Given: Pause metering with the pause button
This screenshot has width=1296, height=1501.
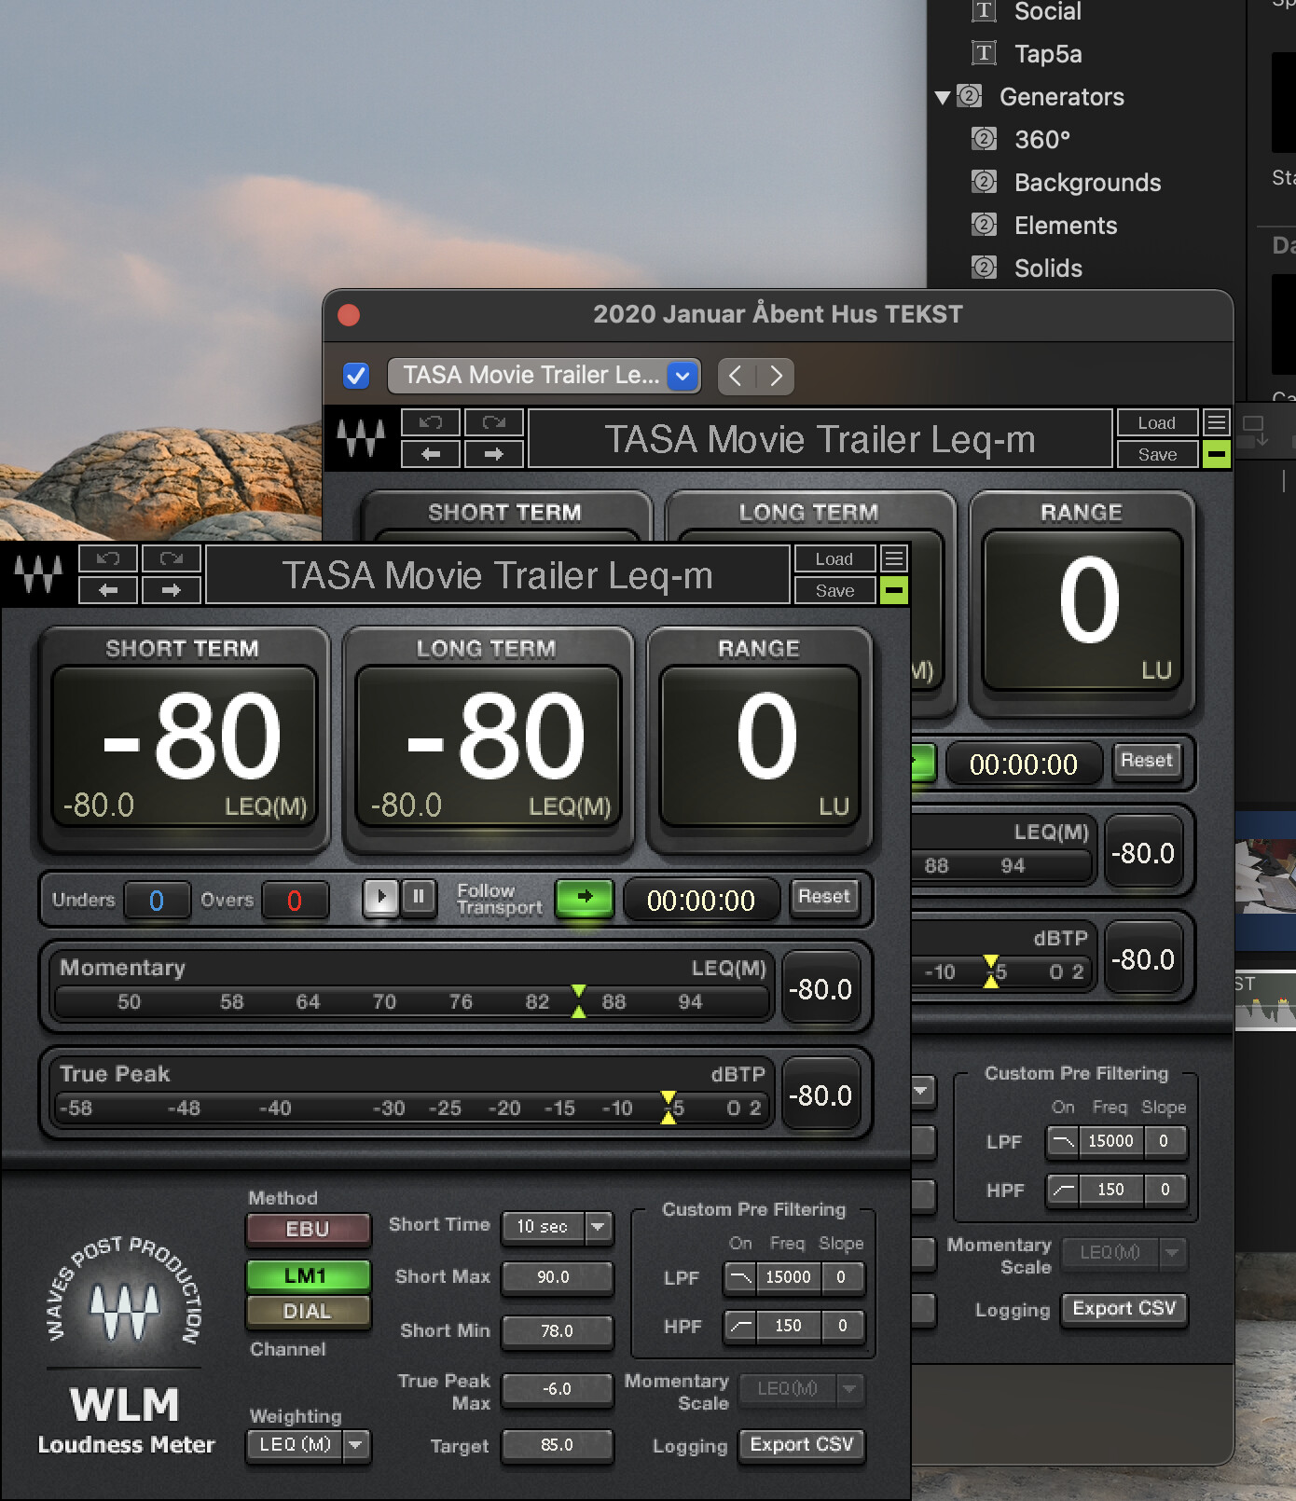Looking at the screenshot, I should [419, 898].
